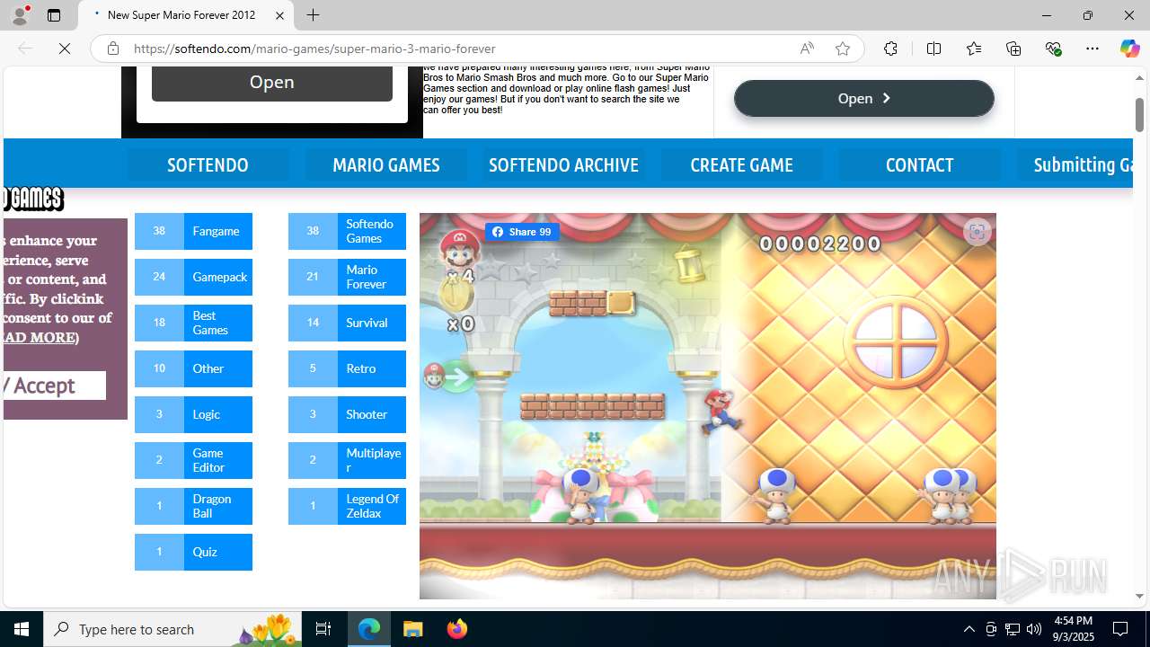Open the CONTACT menu item

tap(919, 164)
